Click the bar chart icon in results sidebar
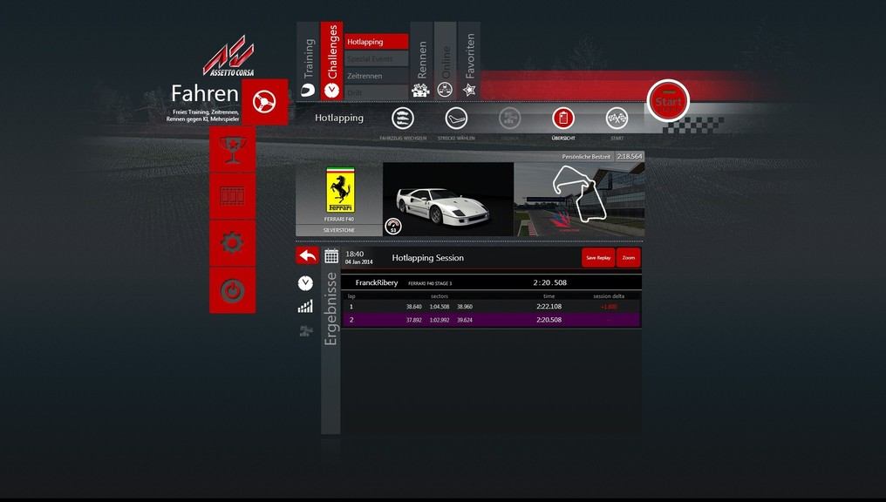The height and width of the screenshot is (502, 886). coord(305,307)
